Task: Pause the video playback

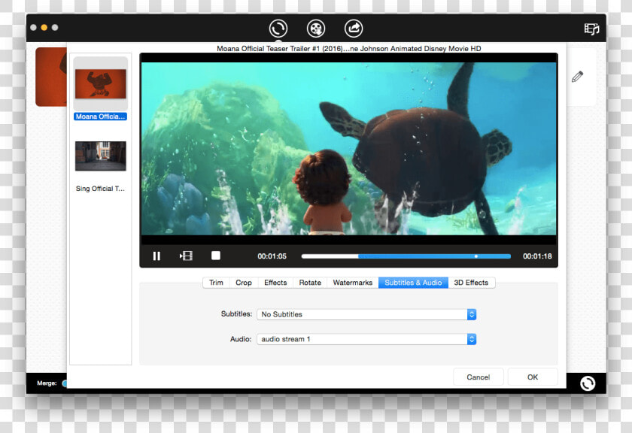Action: 156,256
